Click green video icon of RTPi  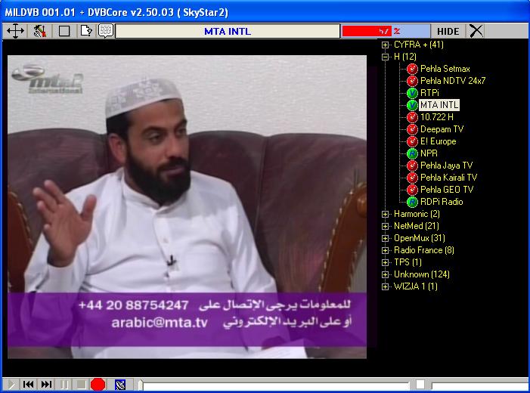click(412, 93)
